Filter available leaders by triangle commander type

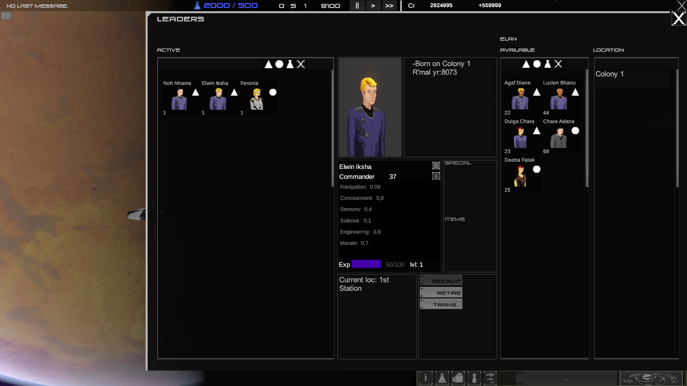pyautogui.click(x=526, y=64)
